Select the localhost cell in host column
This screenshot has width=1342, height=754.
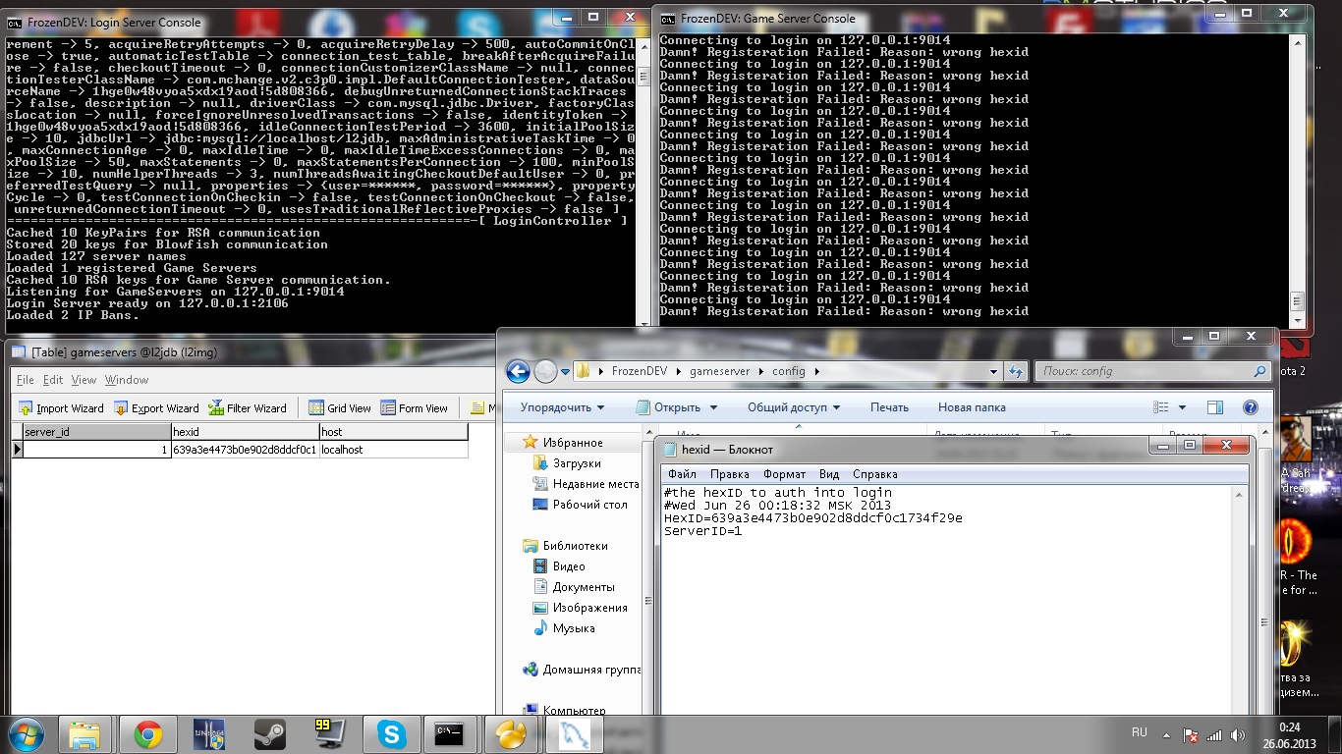(x=393, y=450)
